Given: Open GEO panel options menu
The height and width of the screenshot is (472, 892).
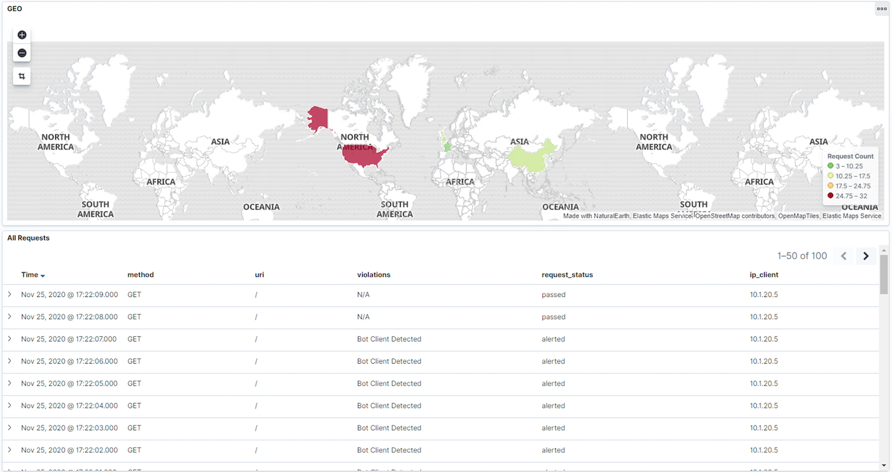Looking at the screenshot, I should (882, 9).
